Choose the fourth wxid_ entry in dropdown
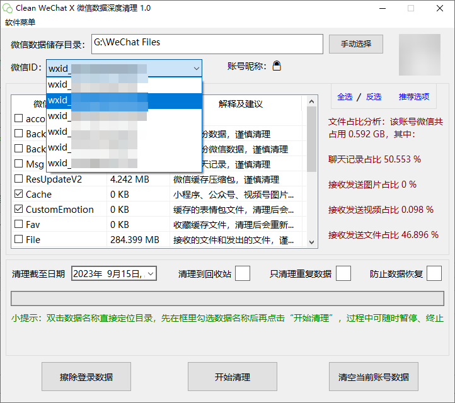Screen dimensions: 455x403 tap(124, 132)
